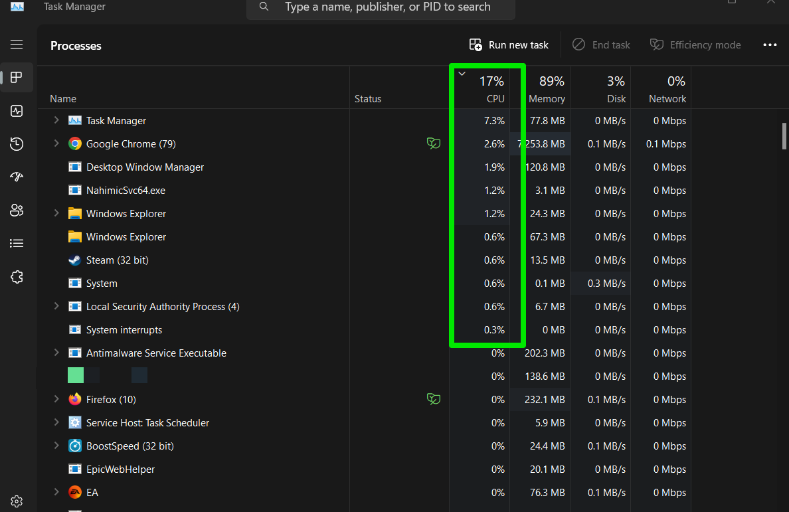This screenshot has width=789, height=512.
Task: Click the End task button
Action: point(601,45)
